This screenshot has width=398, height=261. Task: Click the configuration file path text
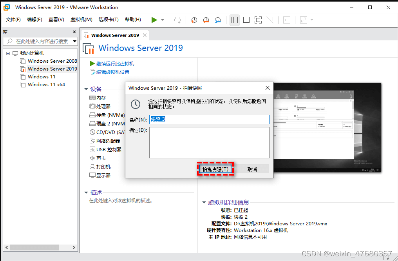280,224
